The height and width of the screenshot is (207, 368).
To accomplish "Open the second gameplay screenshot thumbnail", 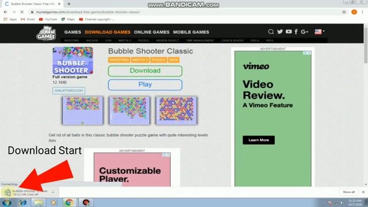I will tap(129, 110).
